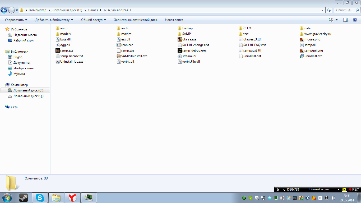Click the Windows Start button
This screenshot has height=203, width=361.
7,198
